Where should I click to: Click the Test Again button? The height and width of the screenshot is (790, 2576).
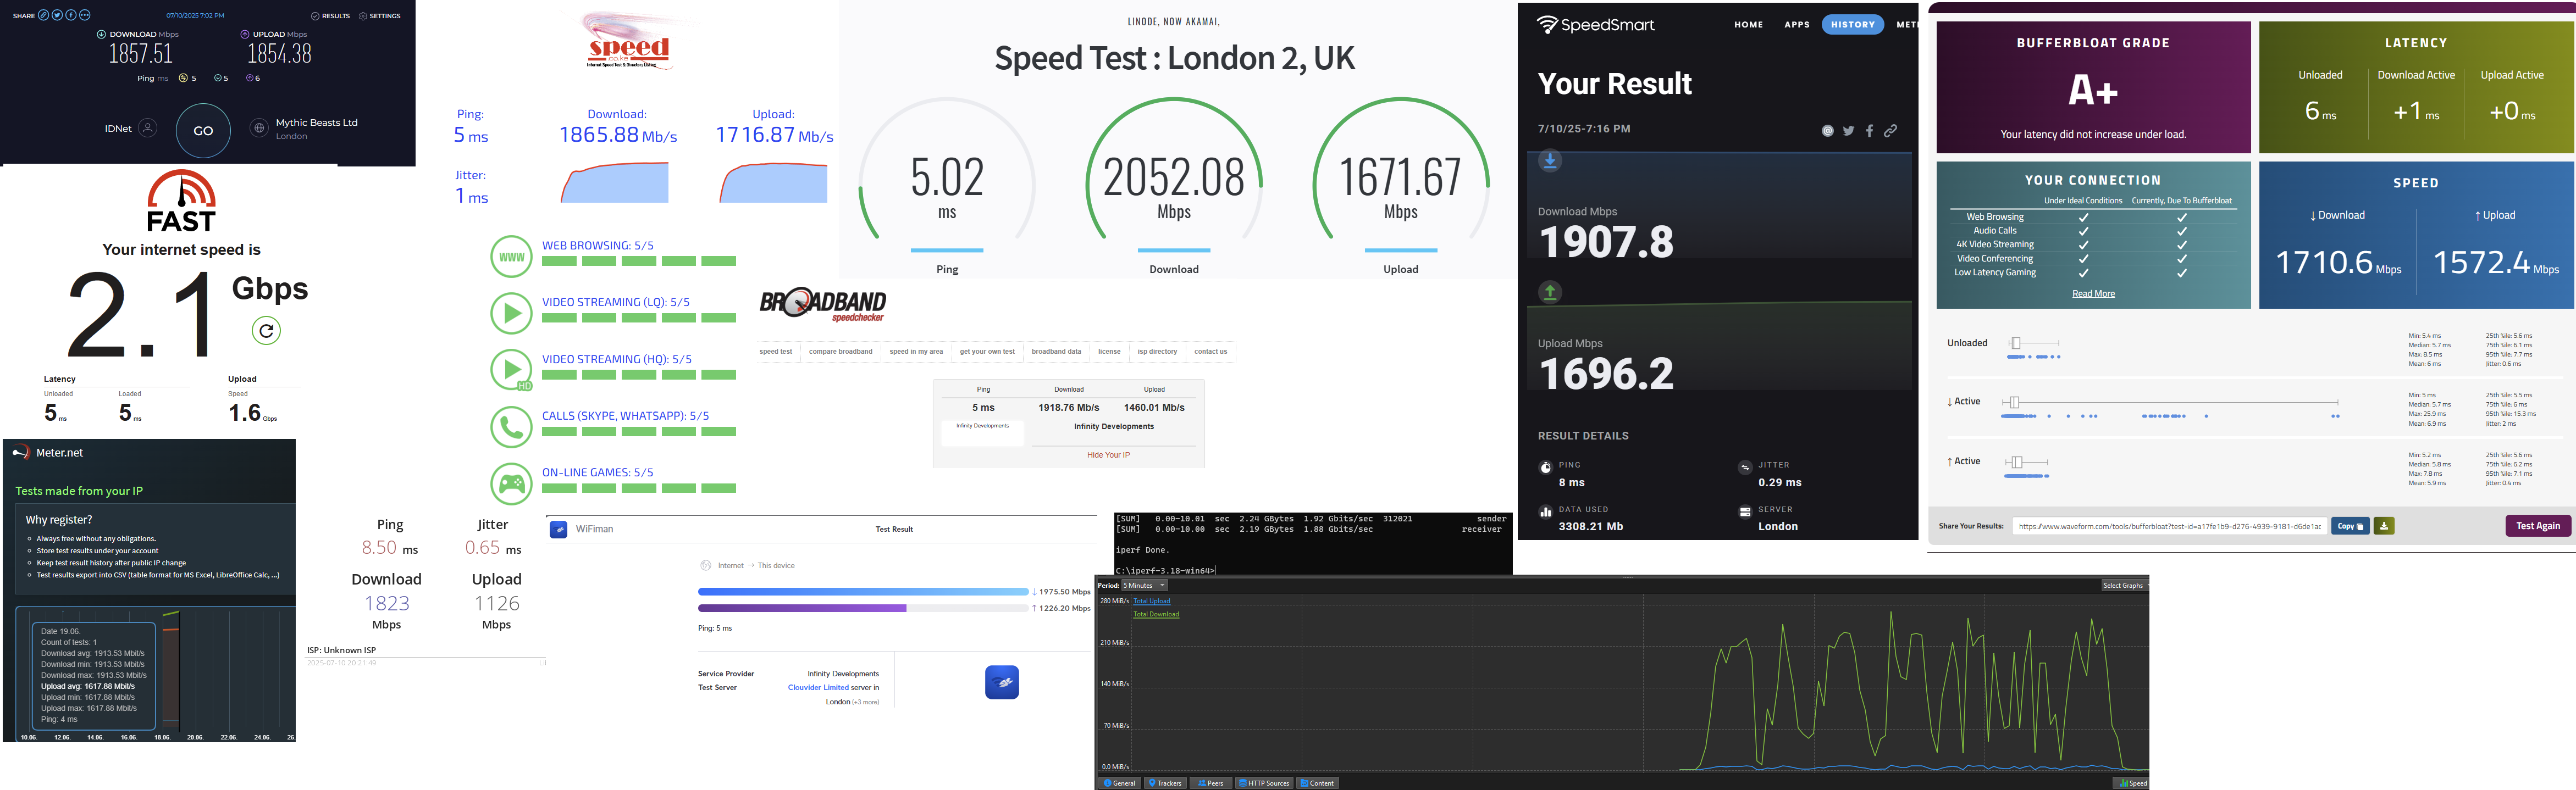tap(2537, 526)
